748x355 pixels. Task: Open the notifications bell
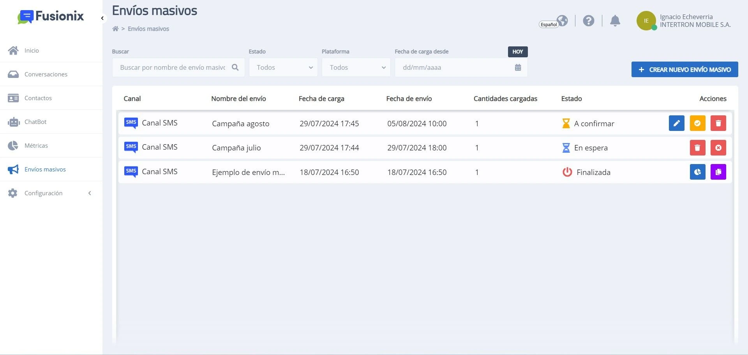pyautogui.click(x=615, y=21)
